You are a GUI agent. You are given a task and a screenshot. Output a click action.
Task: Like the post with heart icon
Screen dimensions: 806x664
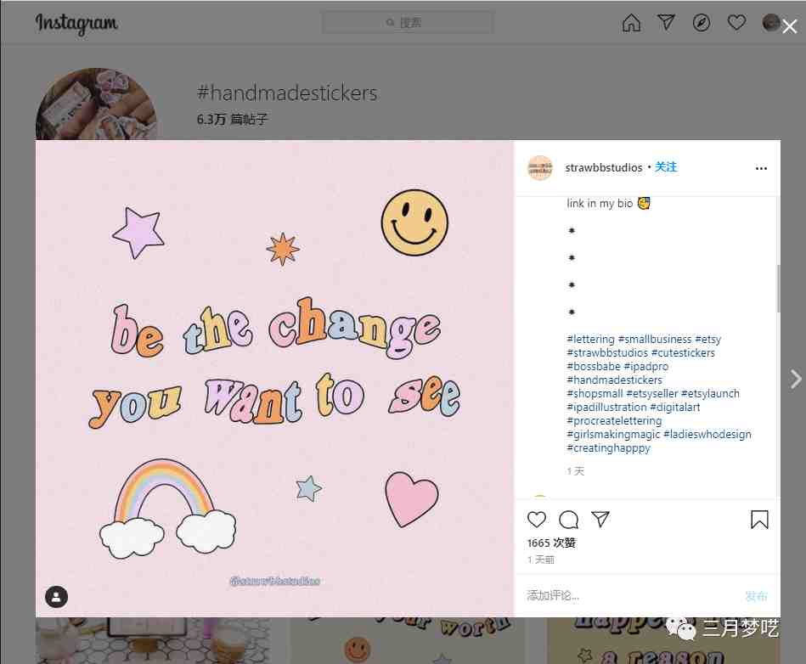(x=537, y=520)
